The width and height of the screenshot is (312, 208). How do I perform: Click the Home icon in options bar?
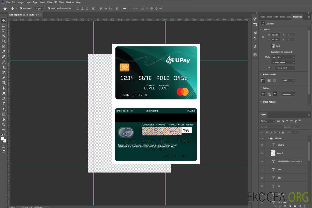coord(5,8)
